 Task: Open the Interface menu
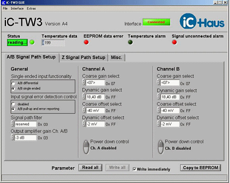(x=17, y=8)
